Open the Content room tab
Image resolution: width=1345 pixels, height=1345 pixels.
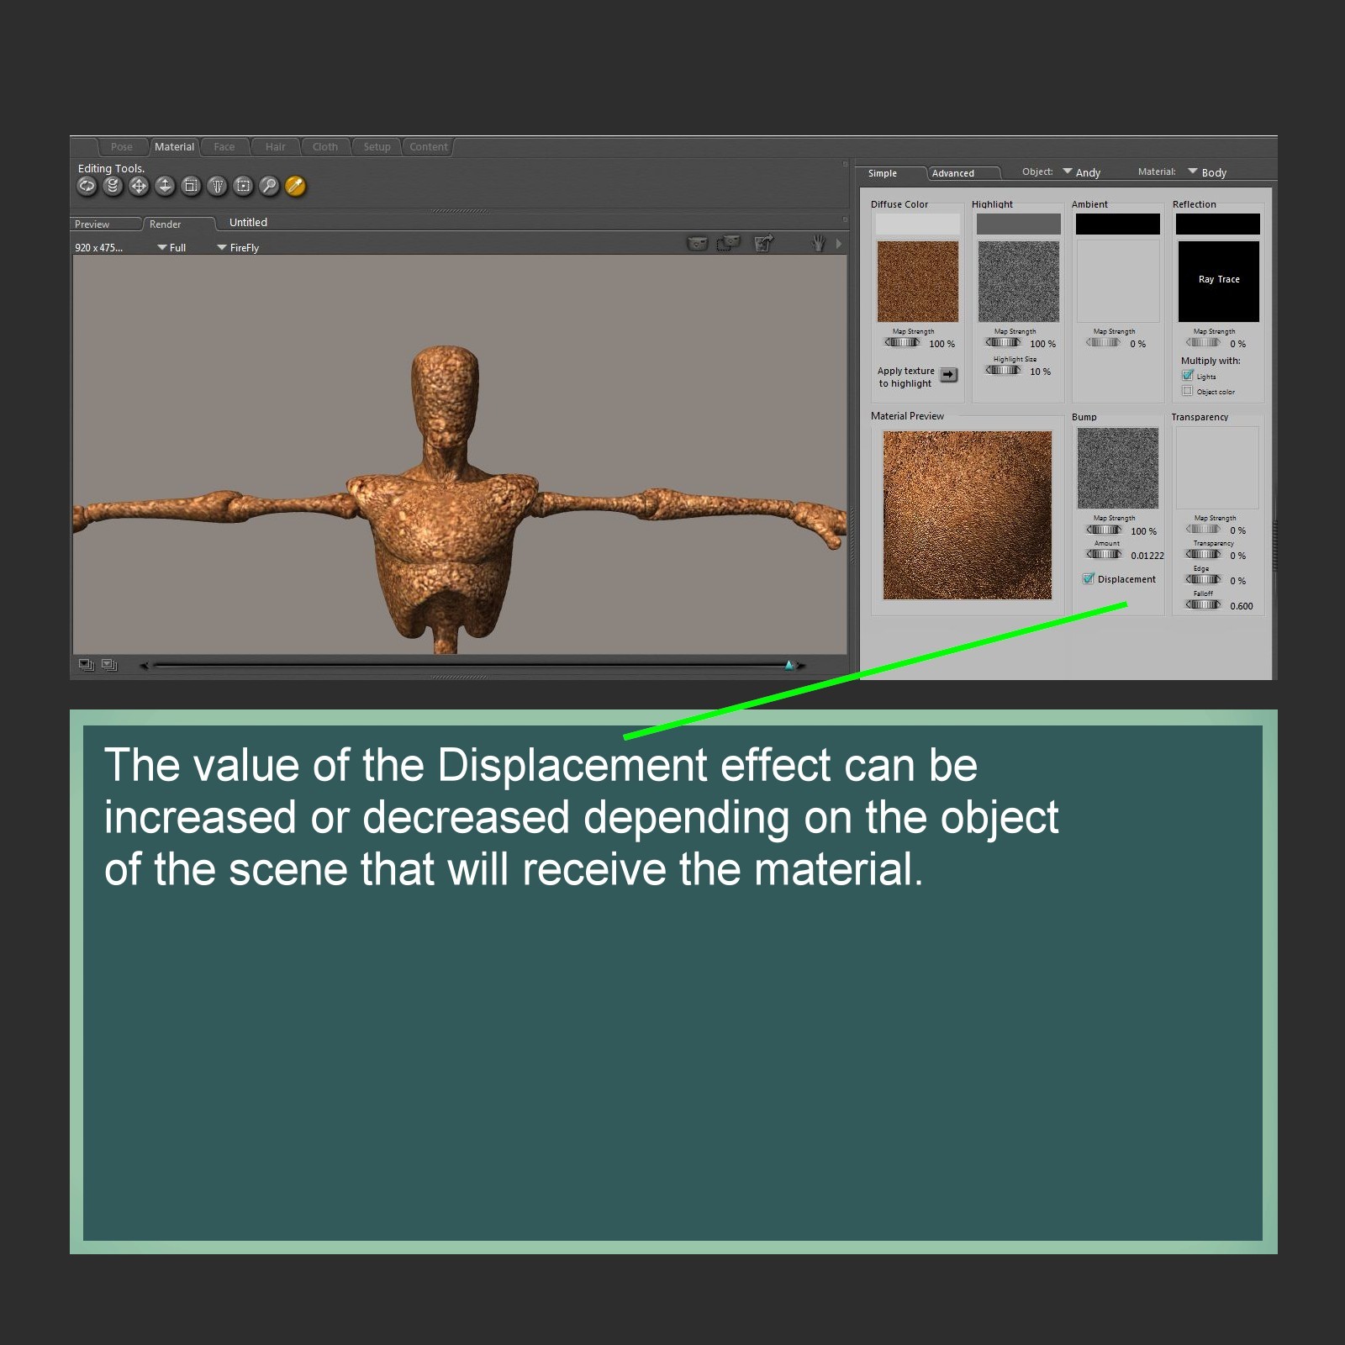coord(429,146)
